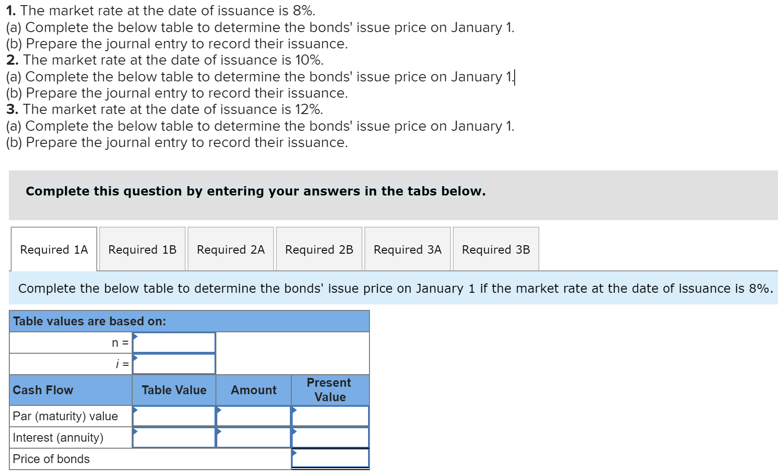Open the Required 3B tab
This screenshot has height=471, width=778.
(496, 249)
